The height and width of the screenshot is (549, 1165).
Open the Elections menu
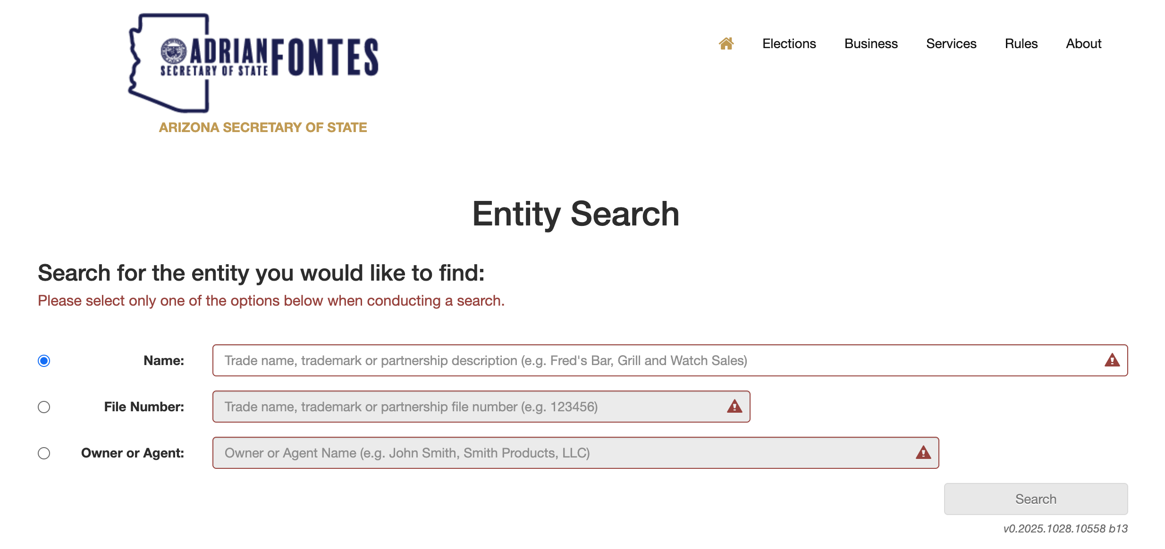(x=789, y=43)
